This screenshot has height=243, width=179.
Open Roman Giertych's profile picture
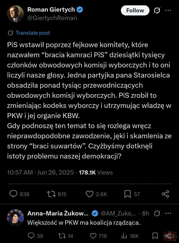[16, 13]
